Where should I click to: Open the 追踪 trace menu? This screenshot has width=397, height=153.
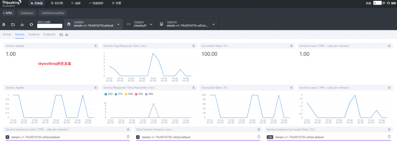[x=76, y=3]
